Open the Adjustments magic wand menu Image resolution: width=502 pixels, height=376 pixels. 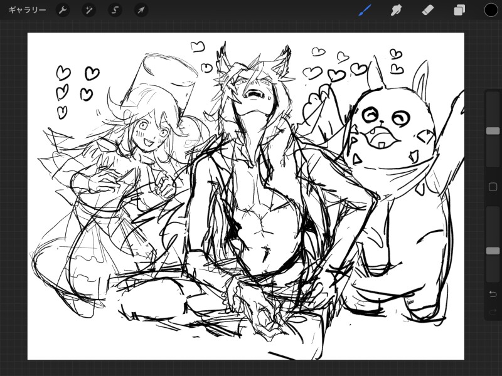(88, 10)
